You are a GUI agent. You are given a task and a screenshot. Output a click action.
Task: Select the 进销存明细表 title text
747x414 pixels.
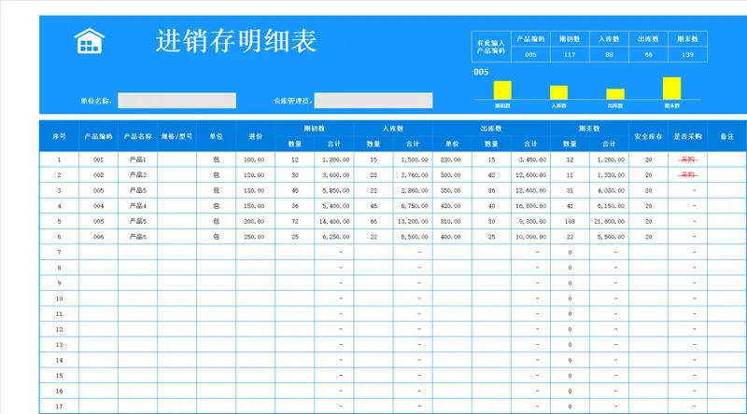(236, 41)
